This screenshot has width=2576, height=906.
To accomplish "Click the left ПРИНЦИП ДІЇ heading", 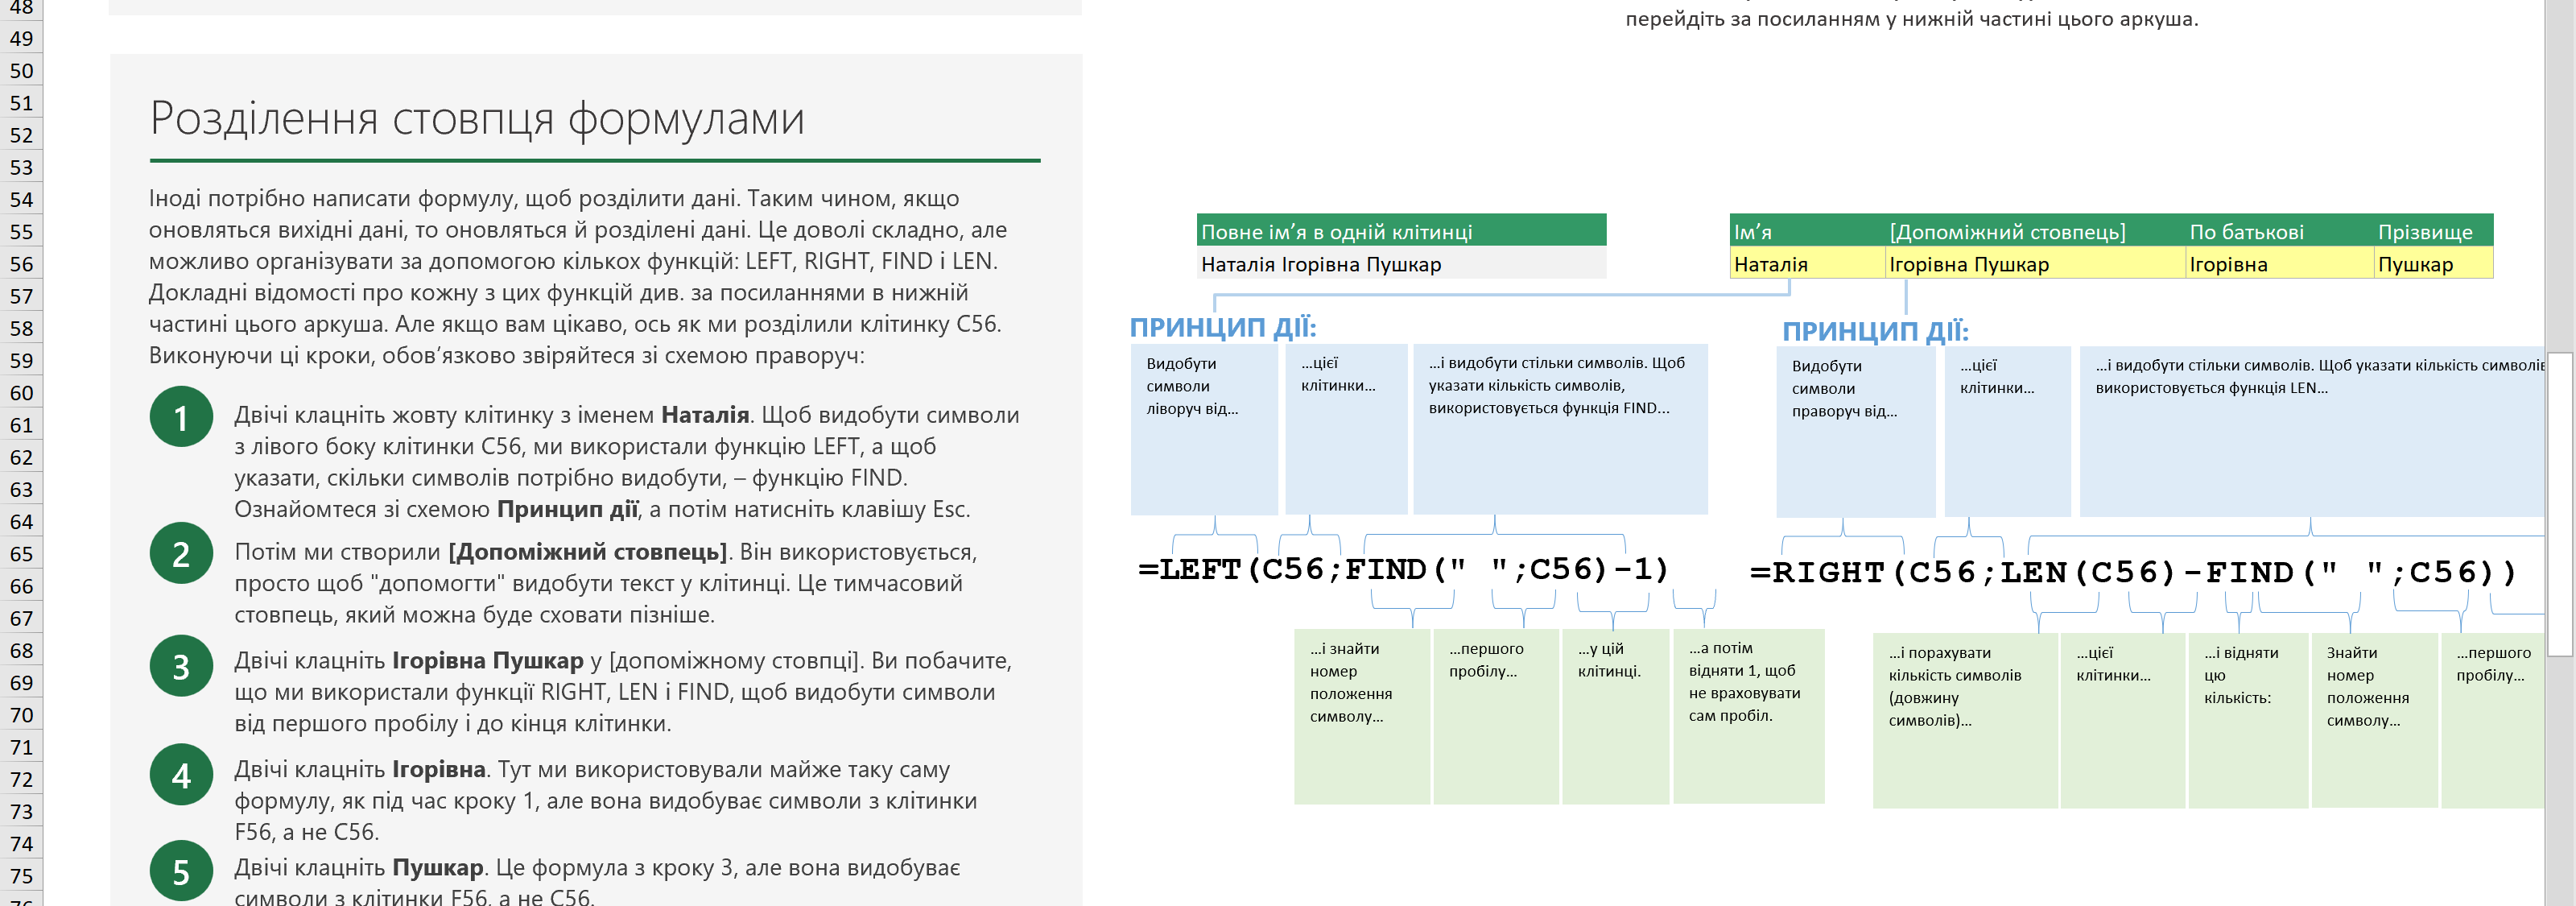I will tap(1222, 327).
